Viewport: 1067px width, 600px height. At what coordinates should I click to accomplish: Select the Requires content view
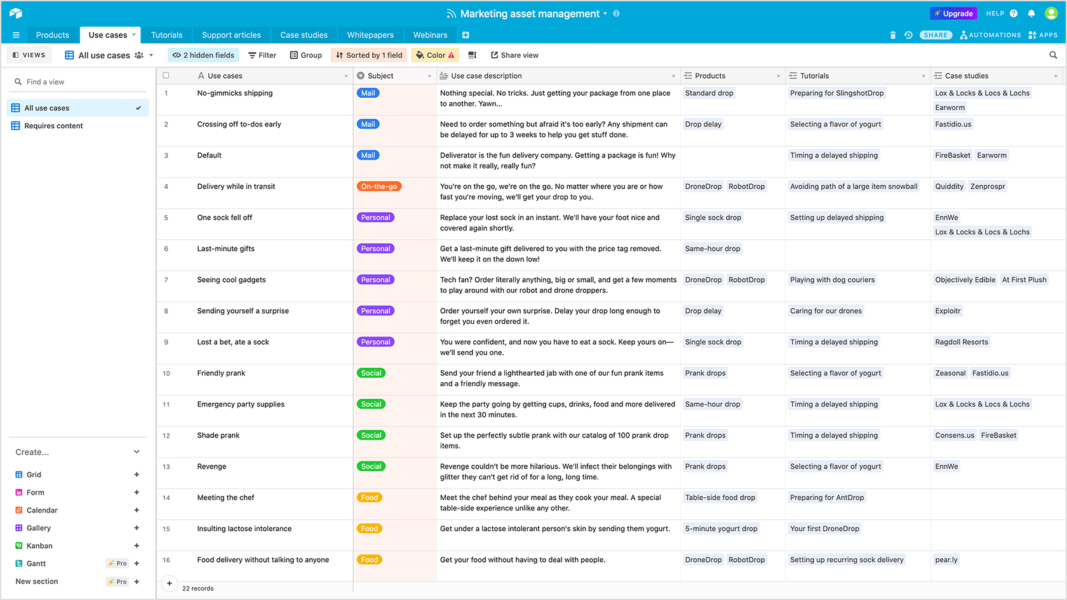tap(78, 126)
